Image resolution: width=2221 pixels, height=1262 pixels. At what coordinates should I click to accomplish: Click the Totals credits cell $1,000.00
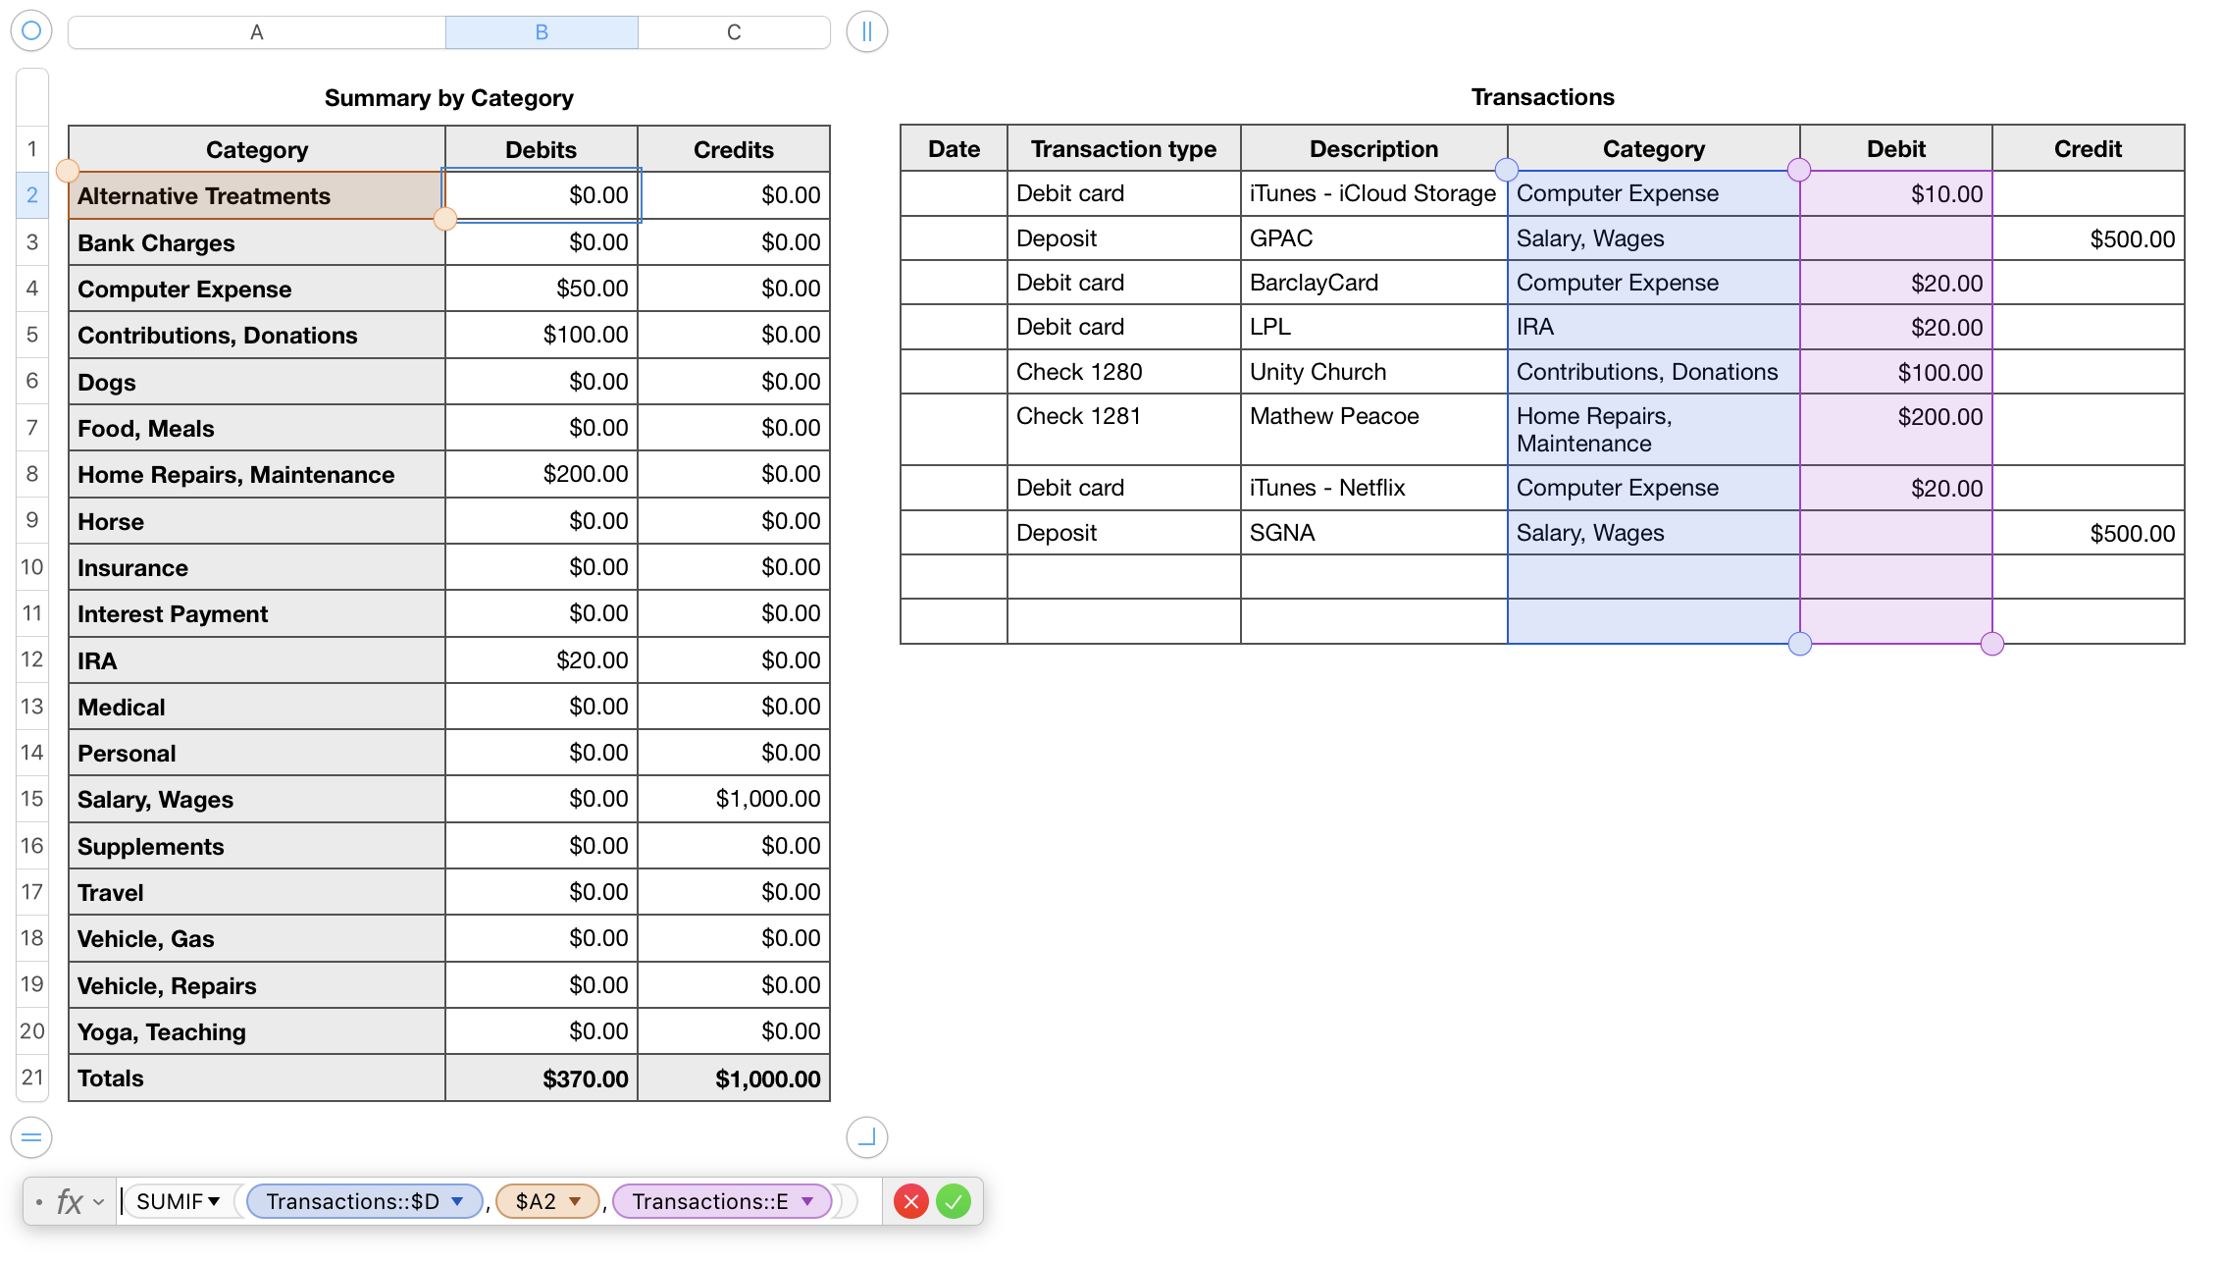[x=734, y=1078]
